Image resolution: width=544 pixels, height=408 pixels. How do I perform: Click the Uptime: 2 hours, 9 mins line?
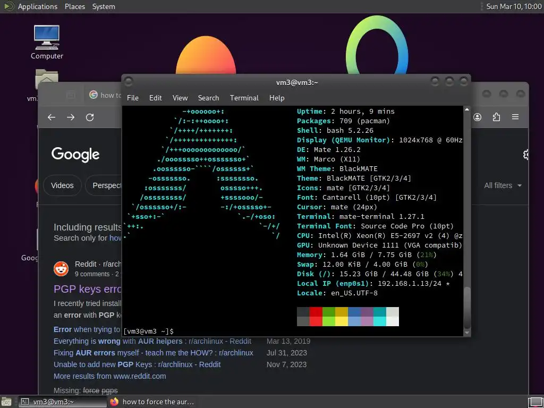(345, 112)
